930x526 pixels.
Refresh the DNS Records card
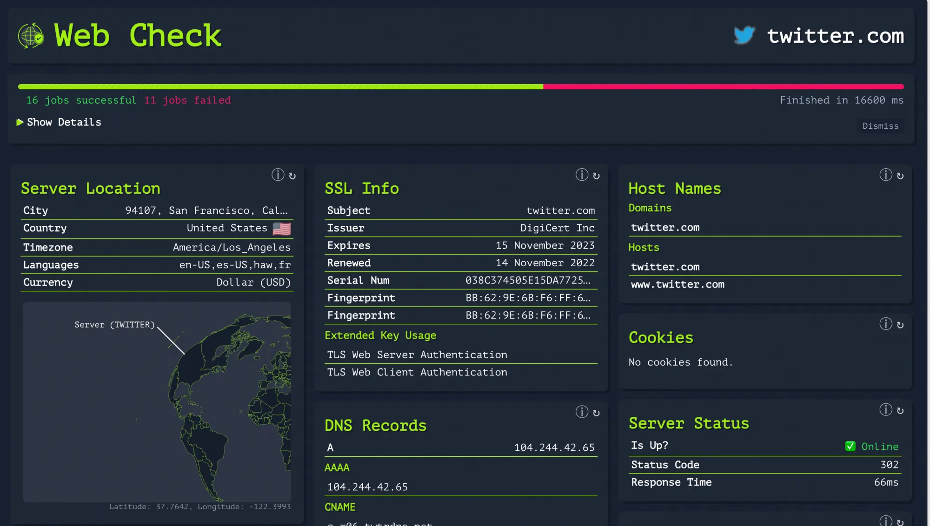tap(596, 413)
